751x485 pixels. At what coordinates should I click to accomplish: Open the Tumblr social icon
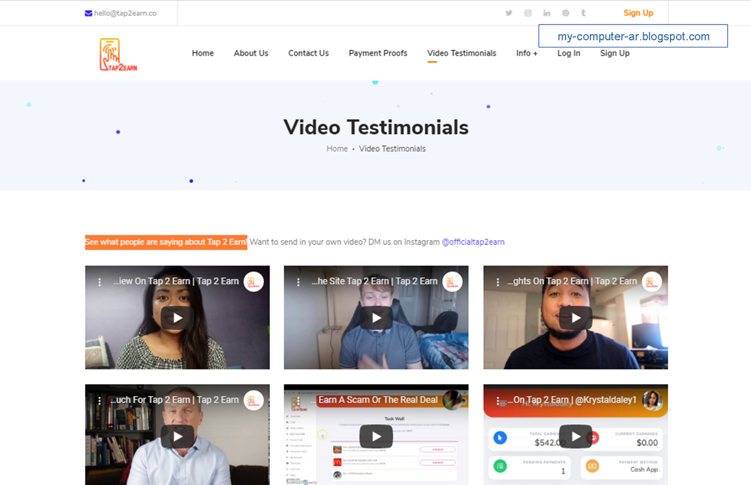point(584,13)
